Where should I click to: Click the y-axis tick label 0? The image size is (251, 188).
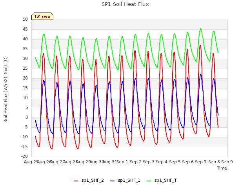coord(27,117)
